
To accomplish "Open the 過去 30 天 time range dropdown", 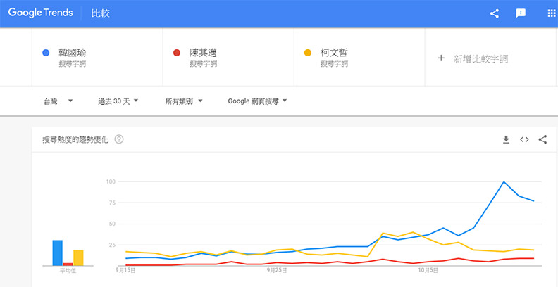I will (x=118, y=101).
